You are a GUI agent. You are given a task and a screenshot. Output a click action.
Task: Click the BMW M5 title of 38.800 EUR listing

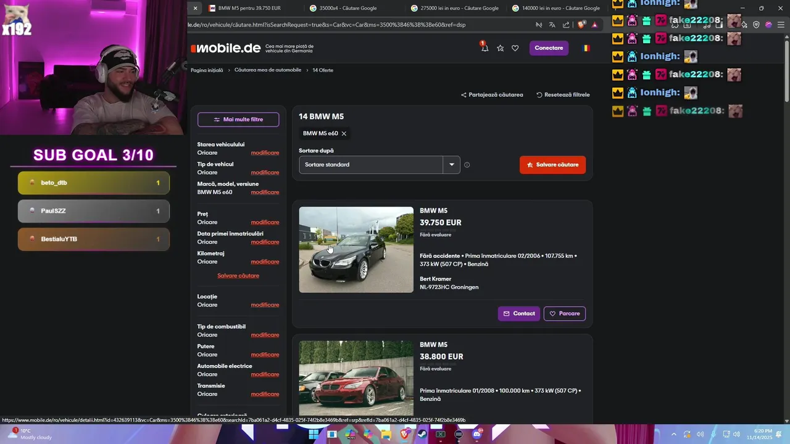pyautogui.click(x=433, y=345)
